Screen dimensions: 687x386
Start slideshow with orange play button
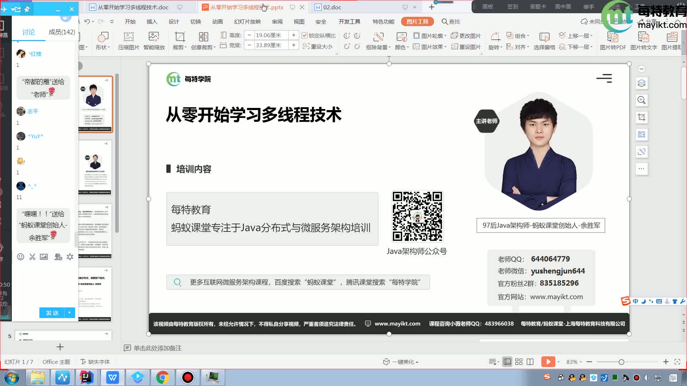tap(548, 362)
